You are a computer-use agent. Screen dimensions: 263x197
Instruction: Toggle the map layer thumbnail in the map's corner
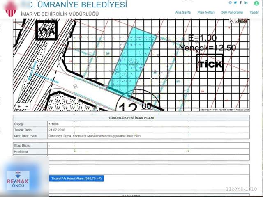[238, 21]
